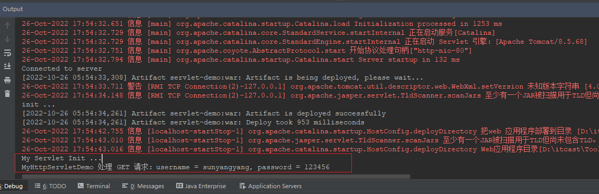Select the Output tab header
The image size is (599, 194).
[13, 9]
